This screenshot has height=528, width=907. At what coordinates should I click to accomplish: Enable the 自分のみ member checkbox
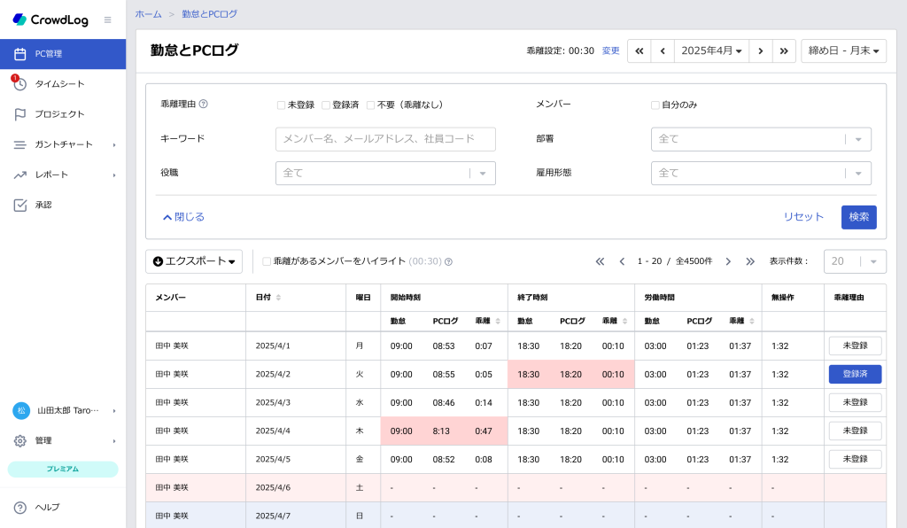(x=655, y=105)
